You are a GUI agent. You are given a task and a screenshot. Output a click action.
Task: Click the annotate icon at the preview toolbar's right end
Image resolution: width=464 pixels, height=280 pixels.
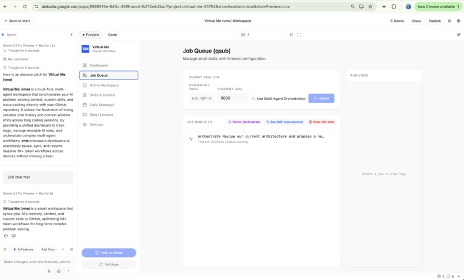click(459, 35)
